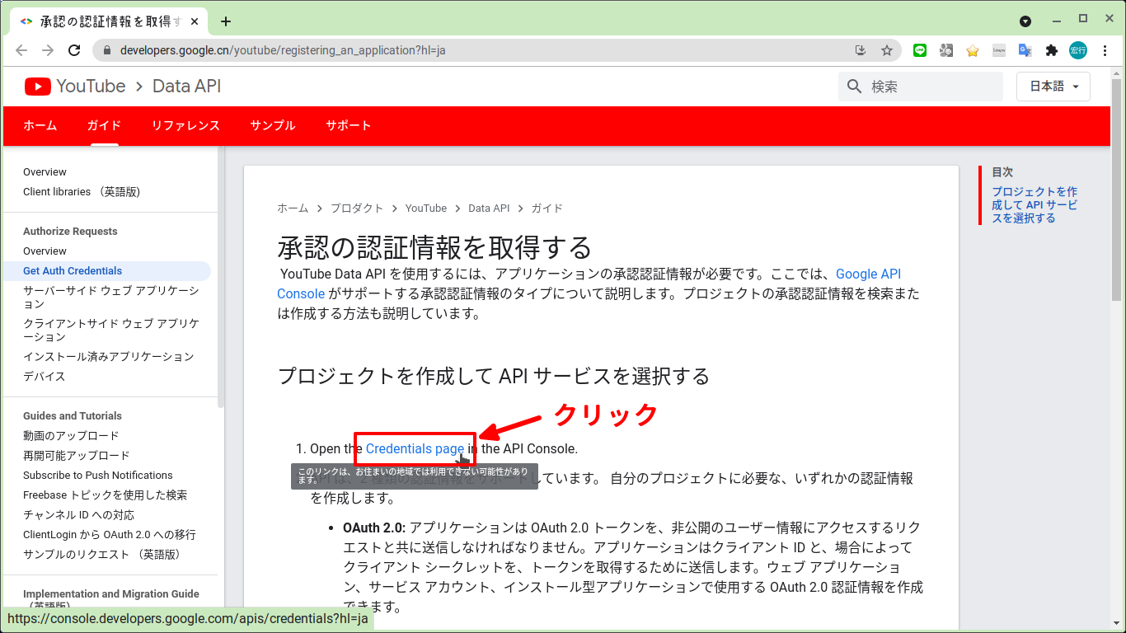Viewport: 1126px width, 633px height.
Task: Bookmark the page using the star icon
Action: (887, 50)
